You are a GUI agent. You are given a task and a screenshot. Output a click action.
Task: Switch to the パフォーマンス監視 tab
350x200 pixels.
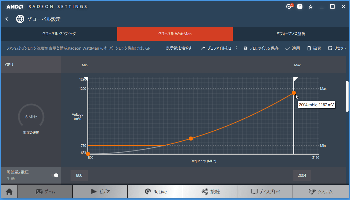pyautogui.click(x=291, y=34)
